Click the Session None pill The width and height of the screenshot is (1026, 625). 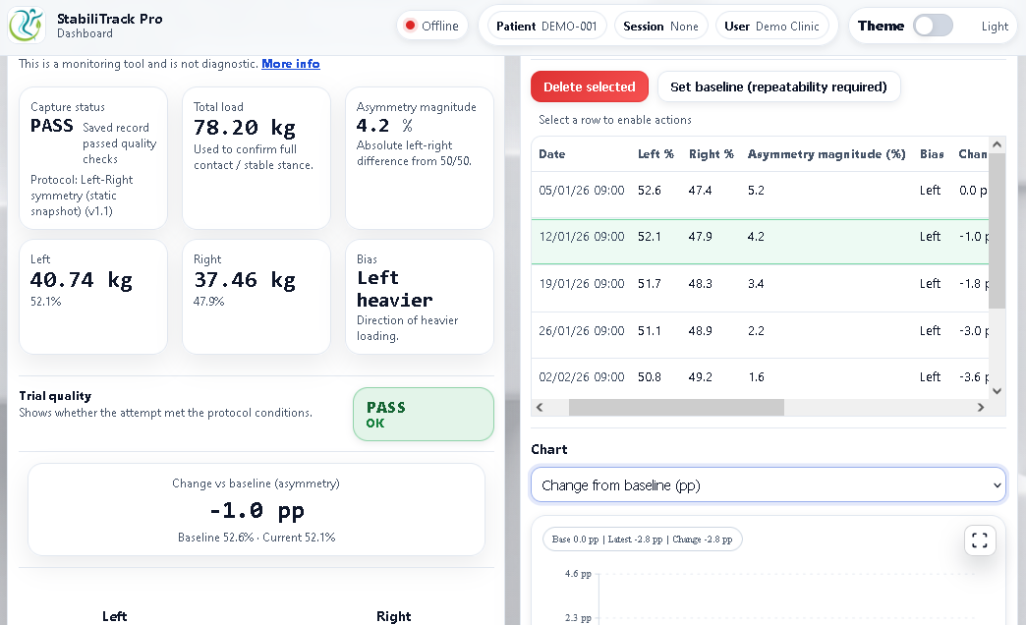pyautogui.click(x=660, y=27)
